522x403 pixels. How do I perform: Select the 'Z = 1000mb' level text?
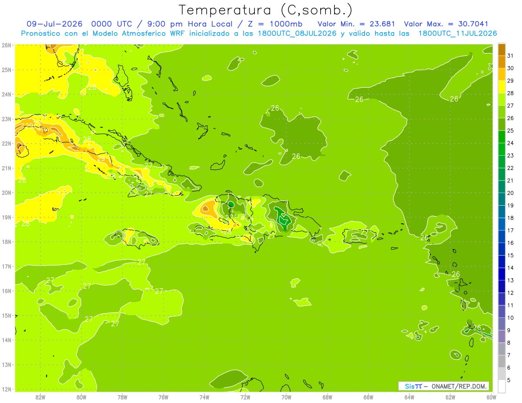(275, 23)
